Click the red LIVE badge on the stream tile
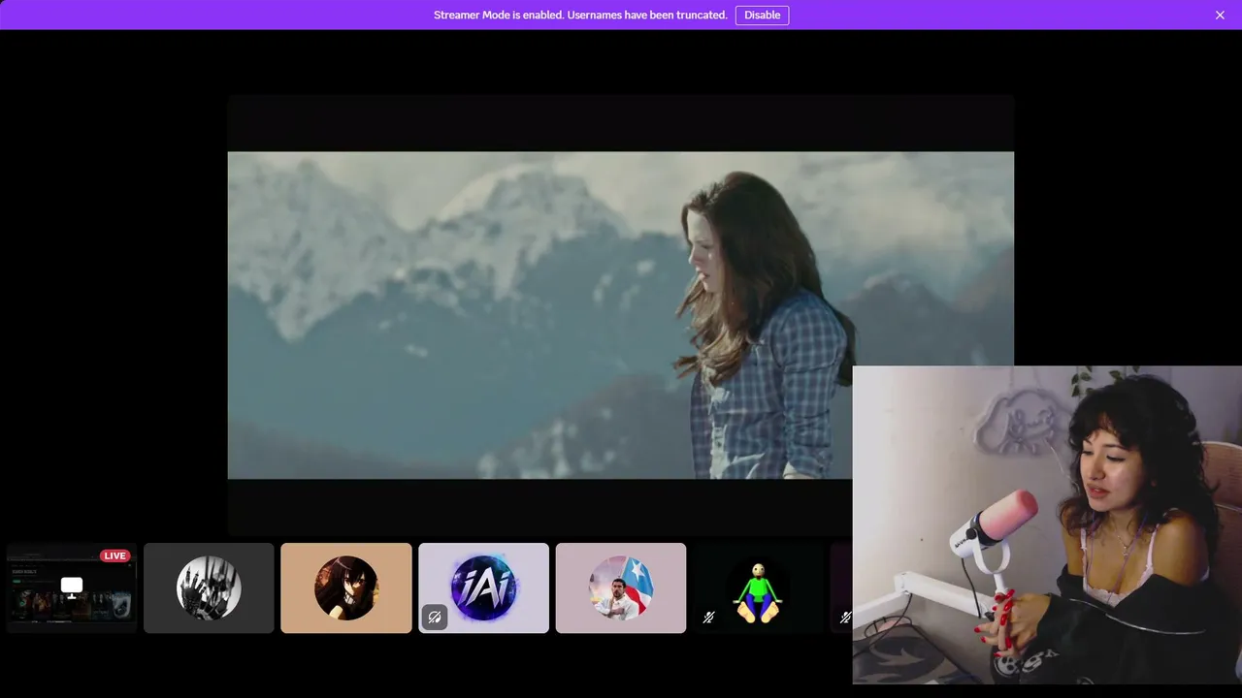 pos(115,555)
